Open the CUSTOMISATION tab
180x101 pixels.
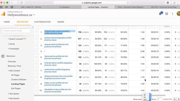click(42, 22)
